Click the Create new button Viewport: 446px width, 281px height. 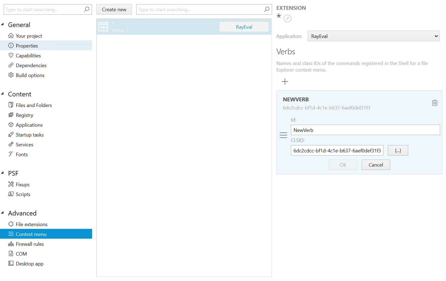pyautogui.click(x=114, y=9)
